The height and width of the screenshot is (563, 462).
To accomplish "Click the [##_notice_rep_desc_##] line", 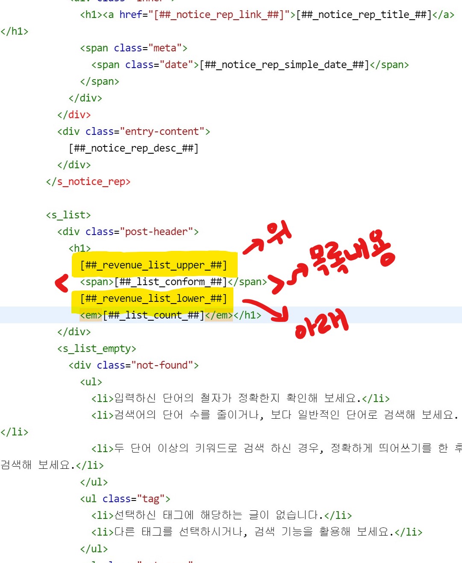I will click(133, 148).
